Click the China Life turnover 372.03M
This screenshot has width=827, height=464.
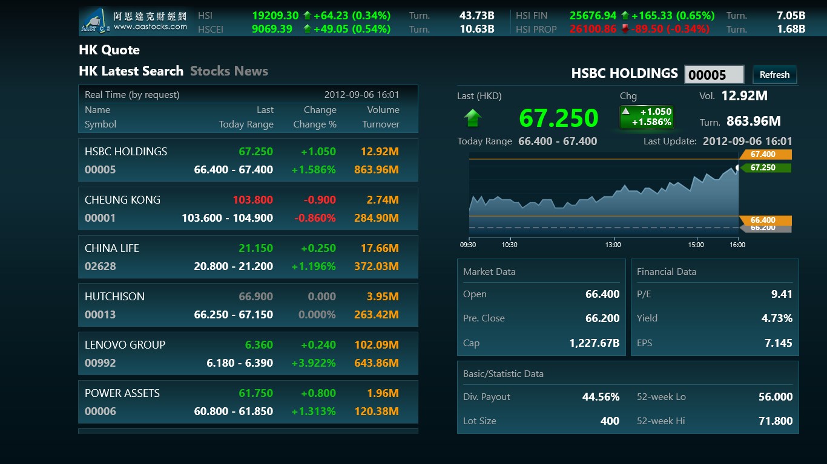tap(377, 266)
